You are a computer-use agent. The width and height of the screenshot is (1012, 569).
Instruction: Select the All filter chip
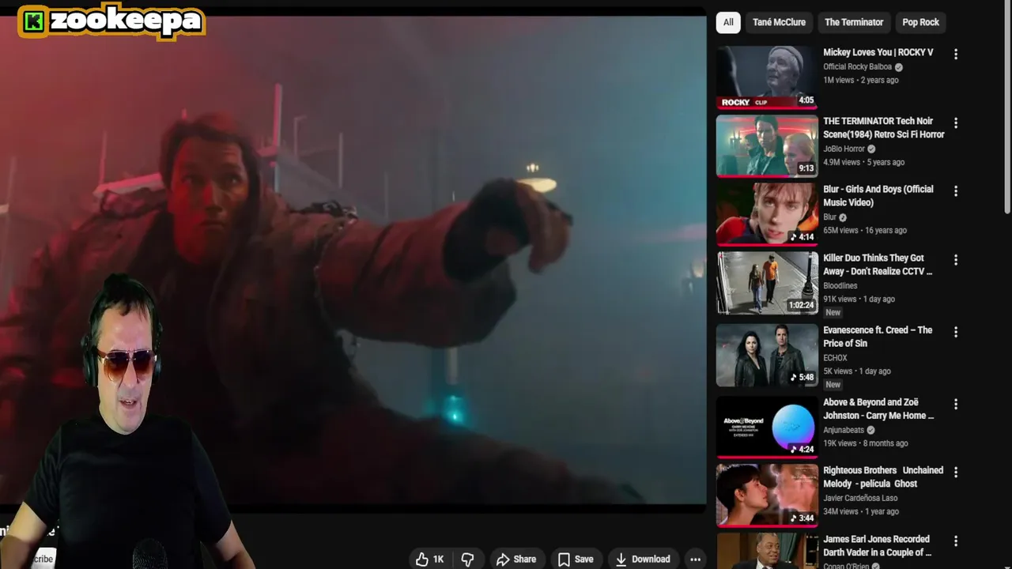728,22
